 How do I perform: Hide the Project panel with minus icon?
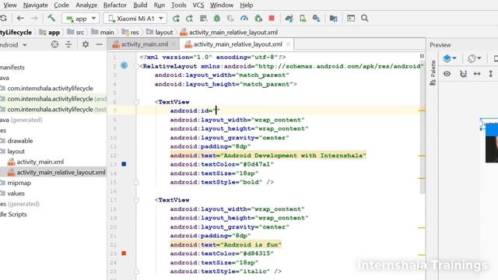[99, 44]
